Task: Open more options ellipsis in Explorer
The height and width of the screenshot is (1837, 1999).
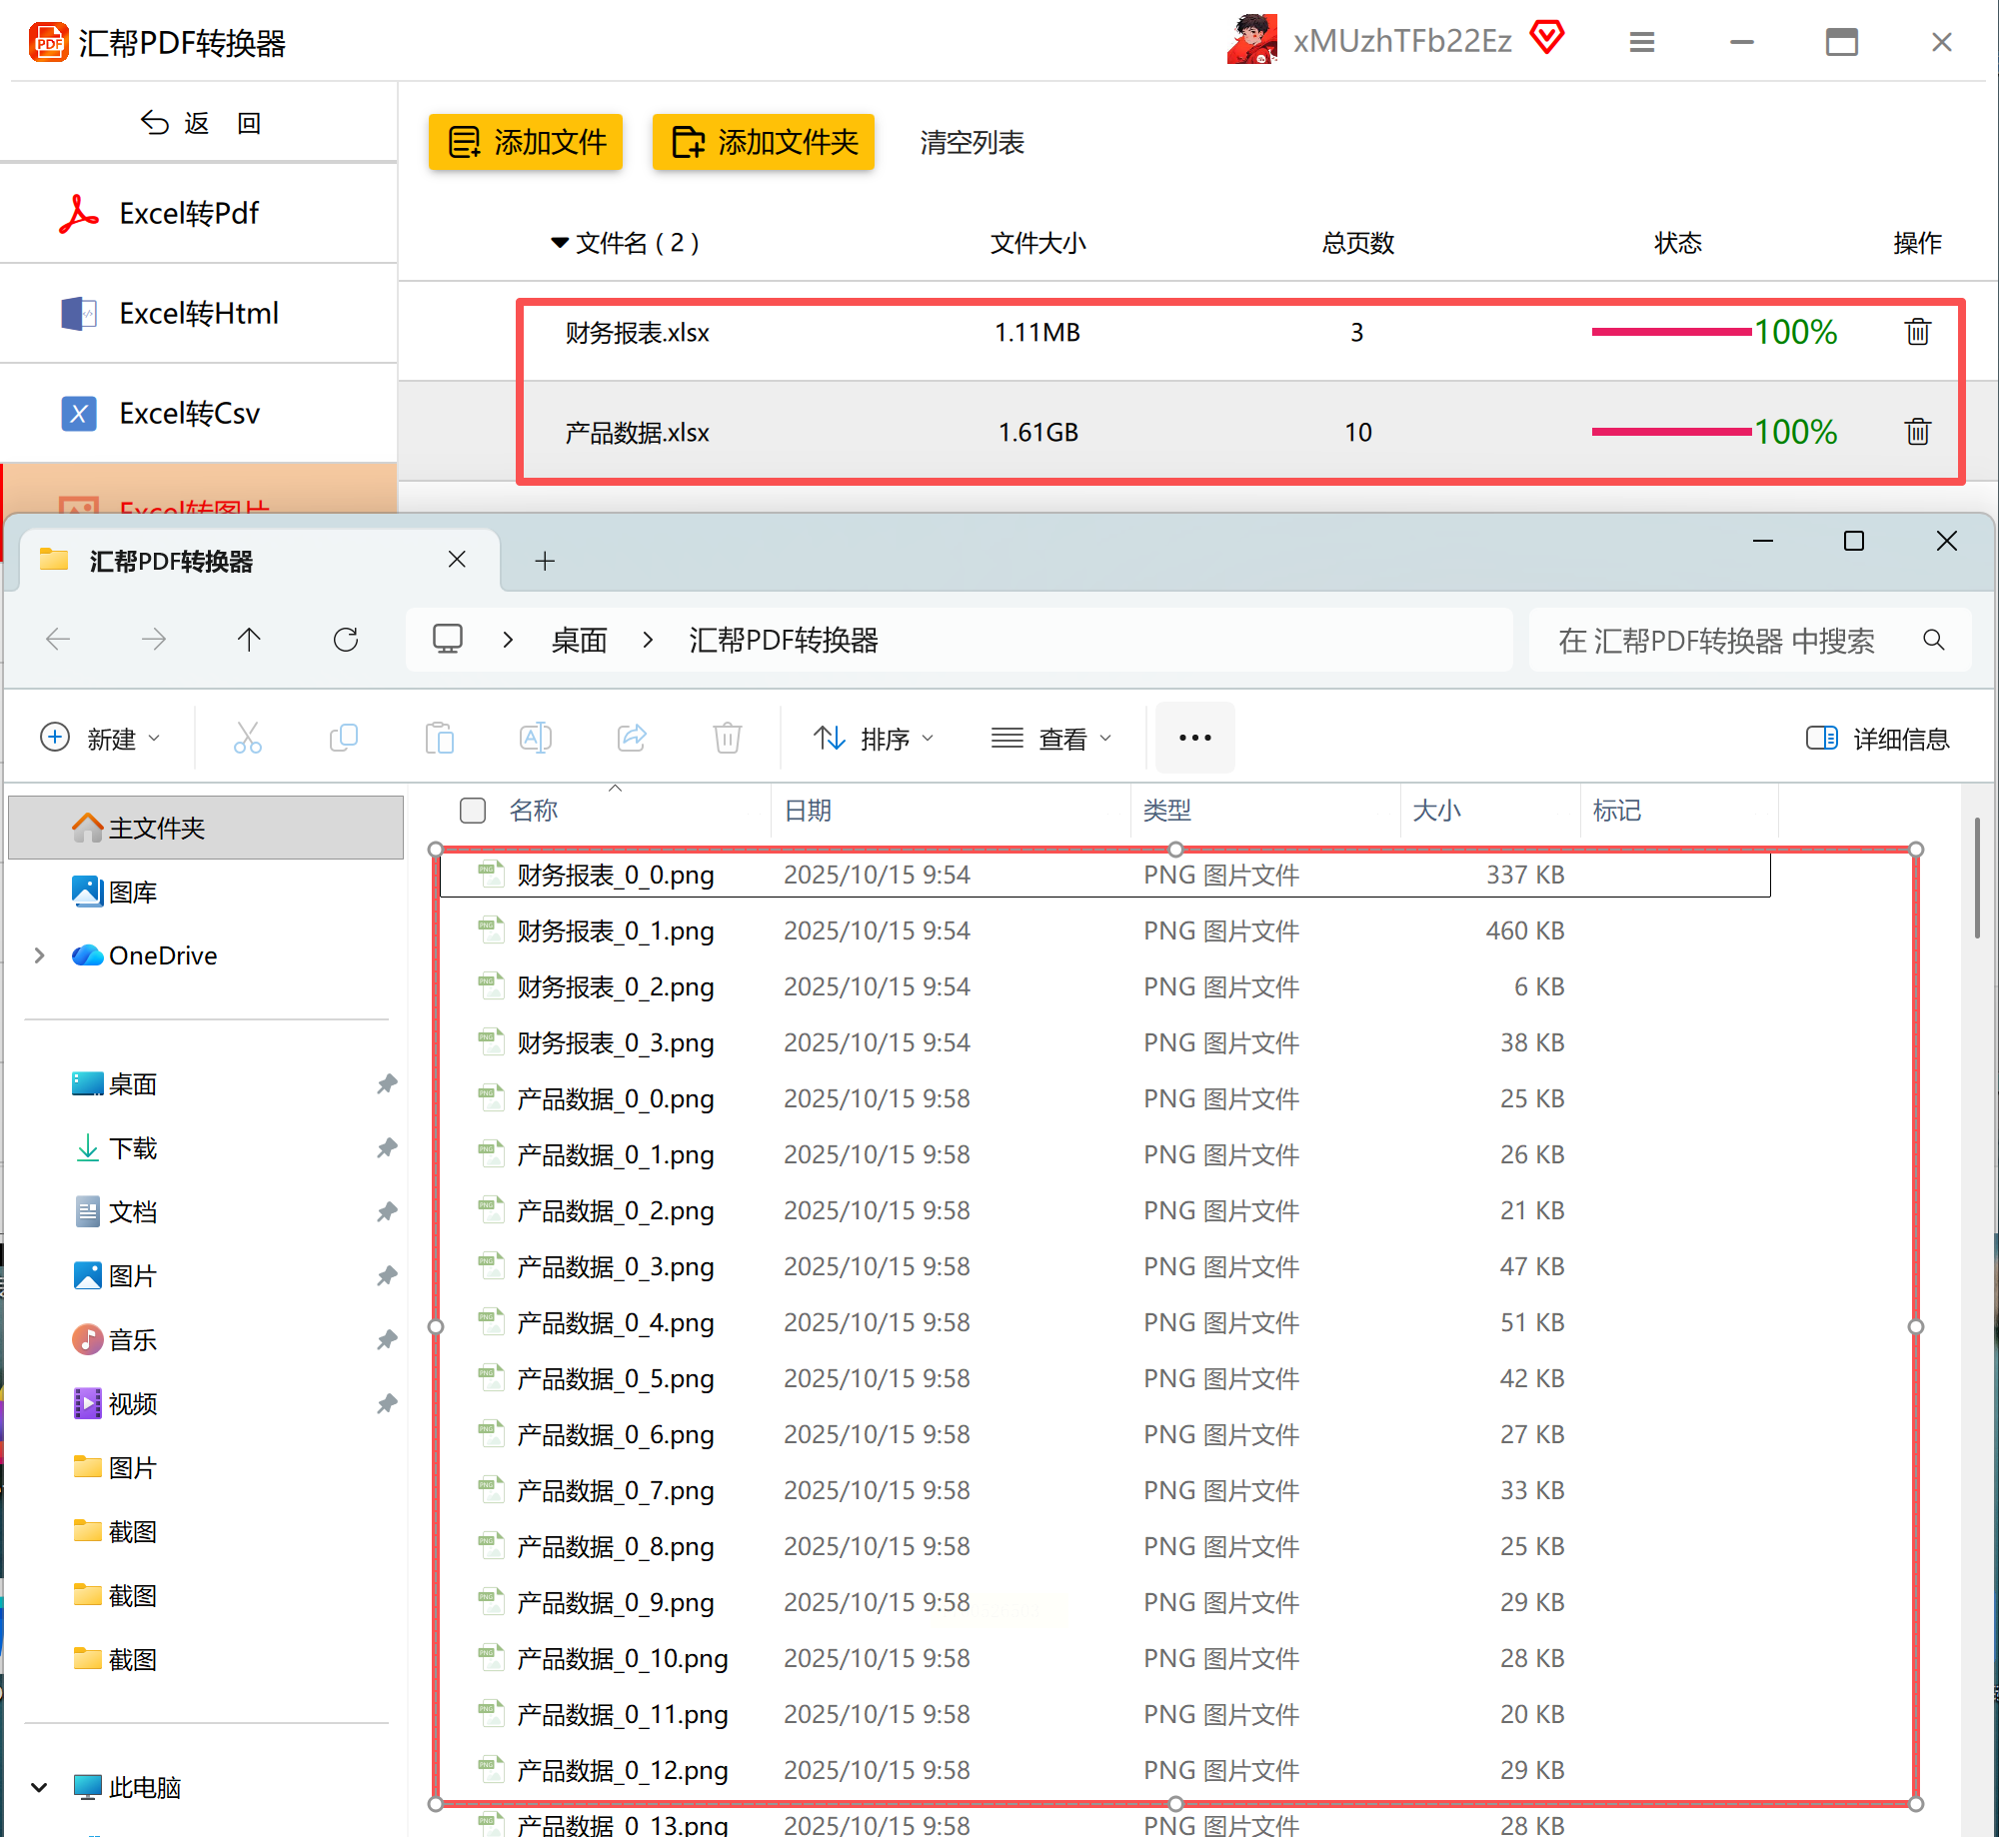Action: tap(1194, 739)
